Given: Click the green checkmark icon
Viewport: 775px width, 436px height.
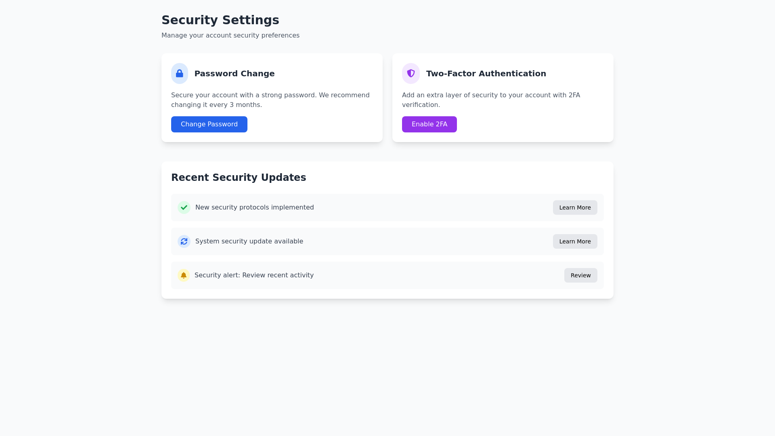Looking at the screenshot, I should click(184, 208).
